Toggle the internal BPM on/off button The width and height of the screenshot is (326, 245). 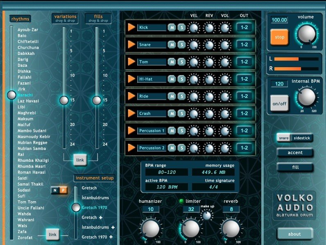(279, 103)
